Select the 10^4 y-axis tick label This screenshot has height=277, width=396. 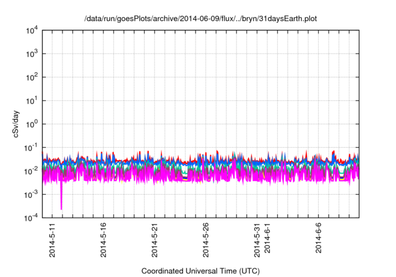click(32, 30)
